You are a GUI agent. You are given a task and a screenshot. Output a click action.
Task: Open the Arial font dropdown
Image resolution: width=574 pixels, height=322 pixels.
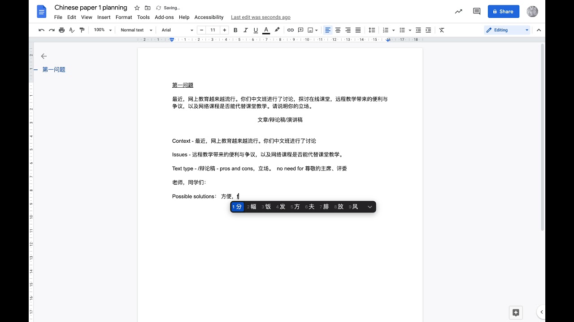pyautogui.click(x=178, y=30)
